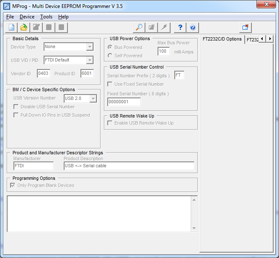This screenshot has height=258, width=279.
Task: Click the magnifying glass scan icon
Action: click(x=139, y=28)
